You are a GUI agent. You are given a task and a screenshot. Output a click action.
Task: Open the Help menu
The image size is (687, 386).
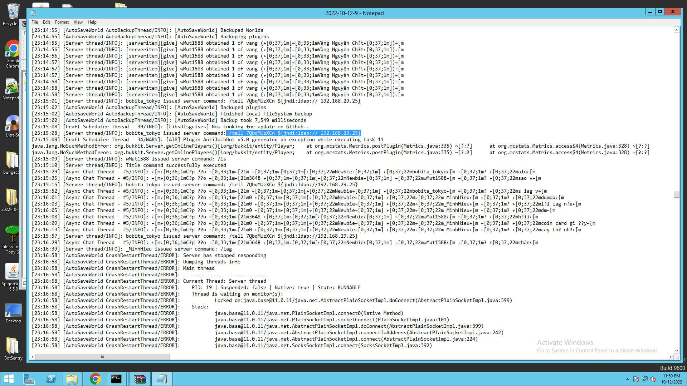pos(92,22)
